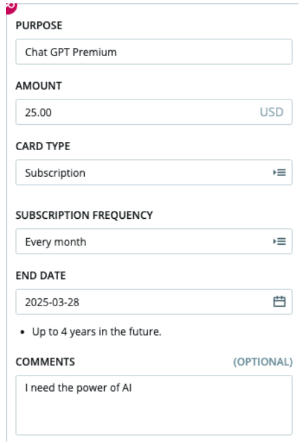Click the list icon in Subscription Frequency field
This screenshot has height=443, width=304.
tap(279, 242)
